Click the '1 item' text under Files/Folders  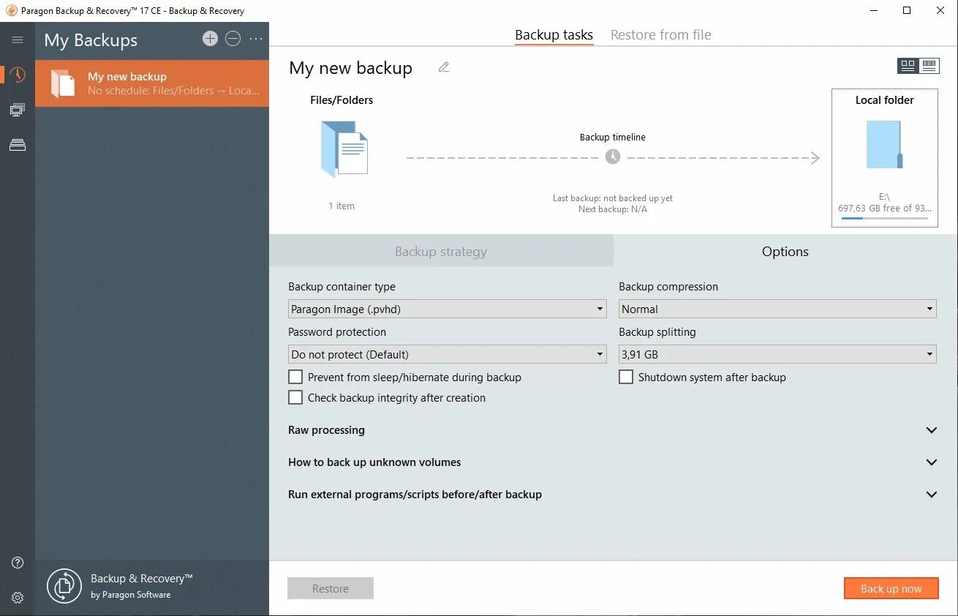coord(342,206)
